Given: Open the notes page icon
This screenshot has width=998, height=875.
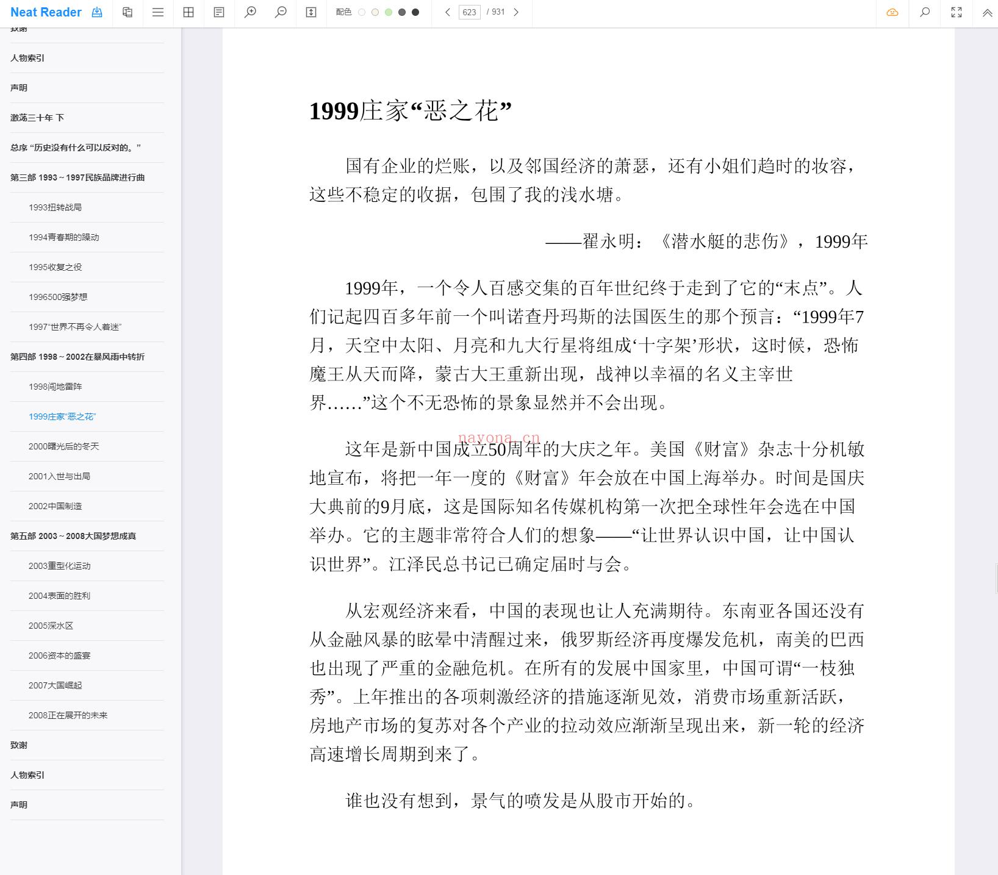Looking at the screenshot, I should pyautogui.click(x=219, y=12).
